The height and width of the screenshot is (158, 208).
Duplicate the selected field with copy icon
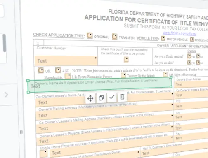(101, 98)
